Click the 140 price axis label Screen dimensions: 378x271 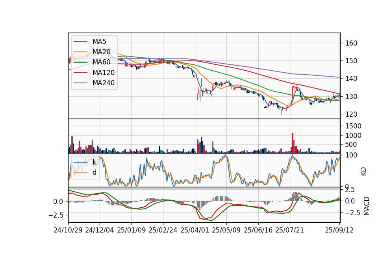click(352, 79)
